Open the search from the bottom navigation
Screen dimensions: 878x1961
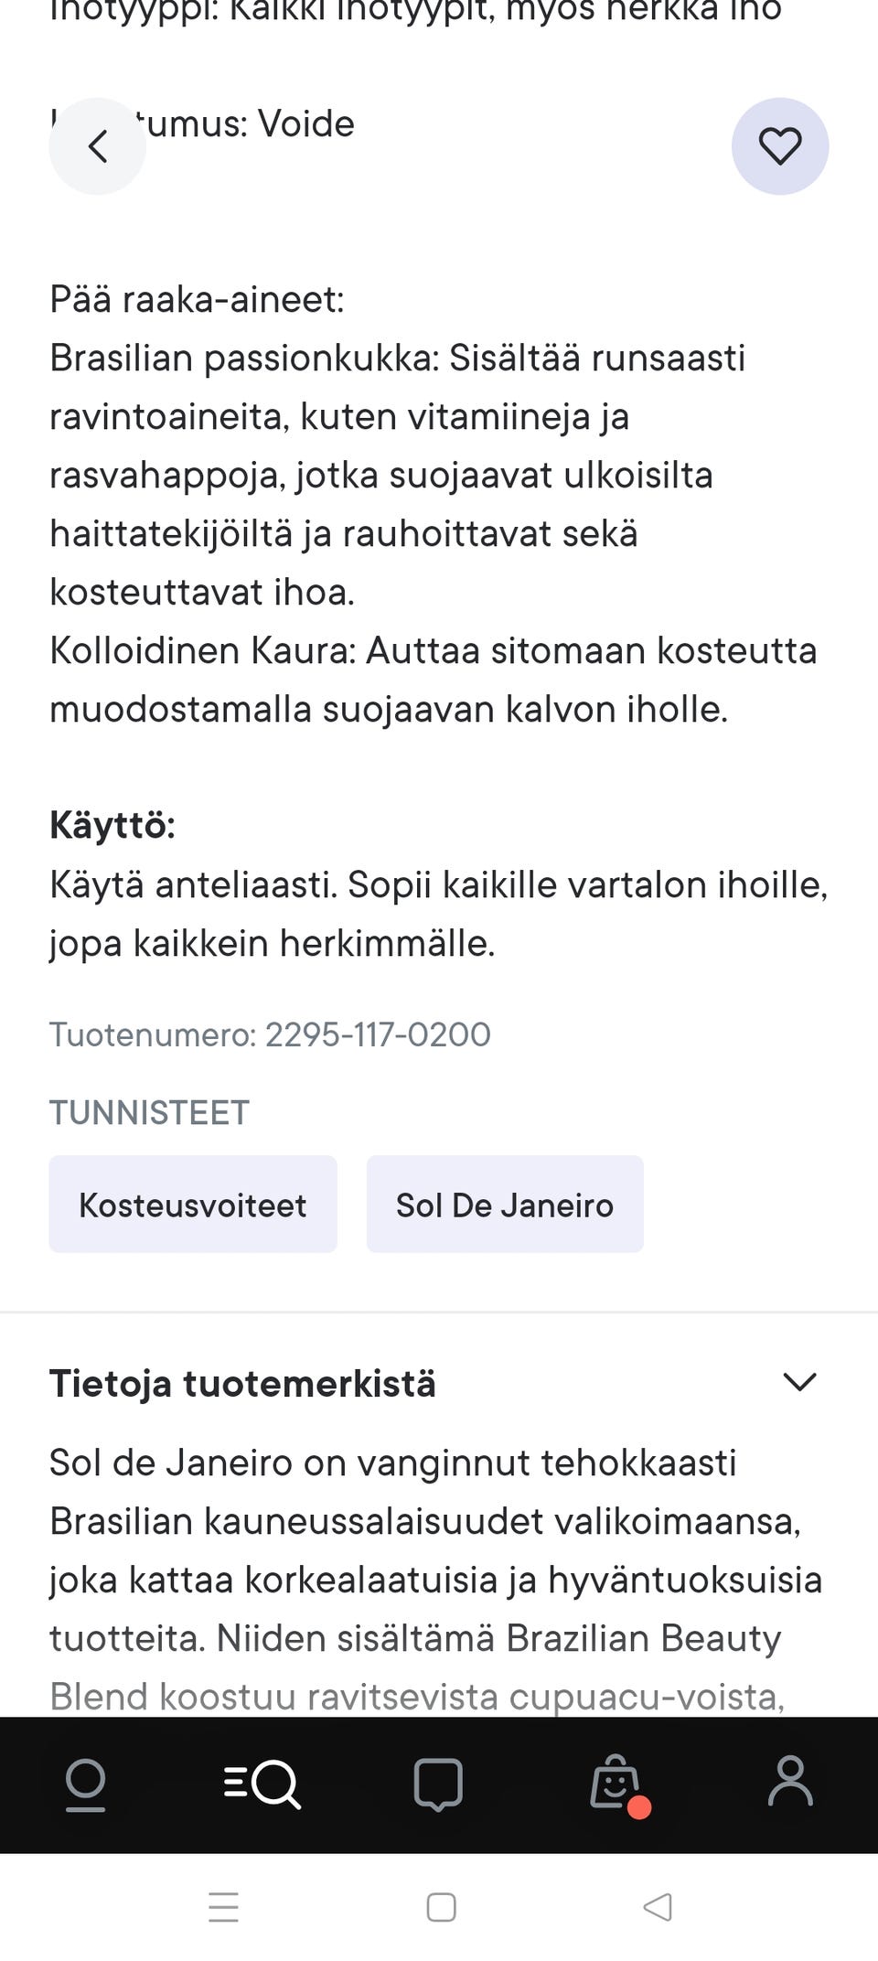pyautogui.click(x=265, y=1783)
